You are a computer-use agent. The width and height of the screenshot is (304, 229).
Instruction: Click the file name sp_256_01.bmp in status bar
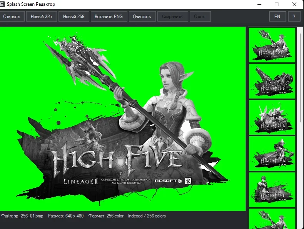[x=28, y=216]
